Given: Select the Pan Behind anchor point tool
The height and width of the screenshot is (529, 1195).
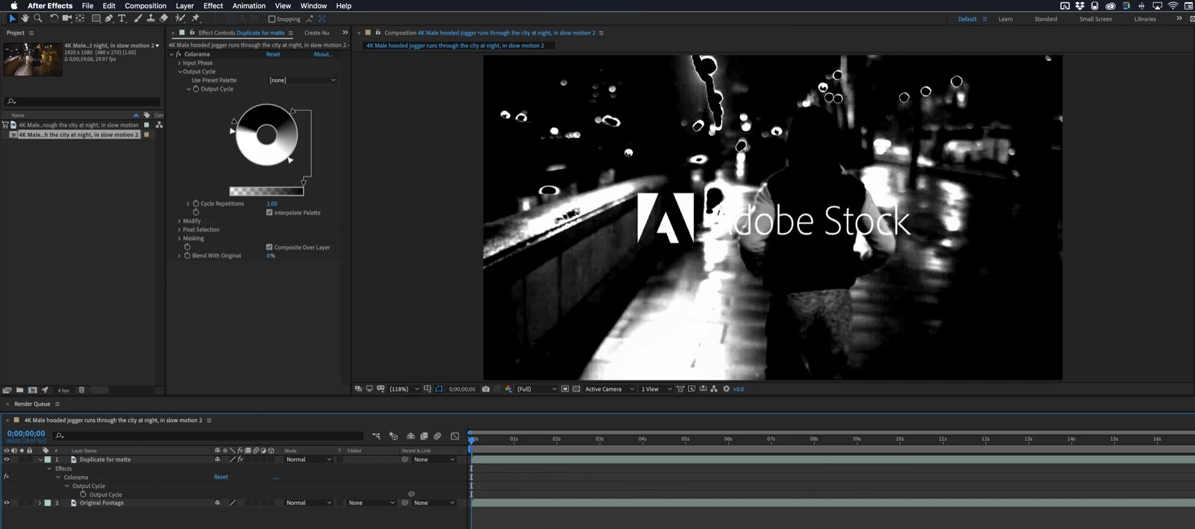Looking at the screenshot, I should tap(80, 19).
